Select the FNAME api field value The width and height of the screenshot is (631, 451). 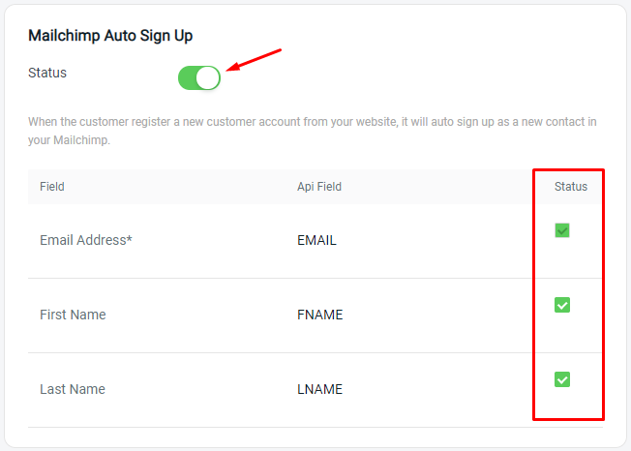[x=320, y=315]
